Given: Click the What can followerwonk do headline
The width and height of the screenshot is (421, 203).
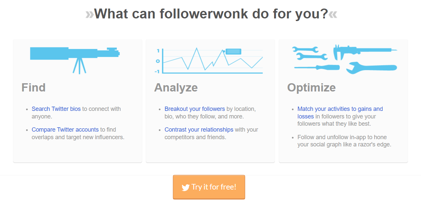Looking at the screenshot, I should coord(211,14).
